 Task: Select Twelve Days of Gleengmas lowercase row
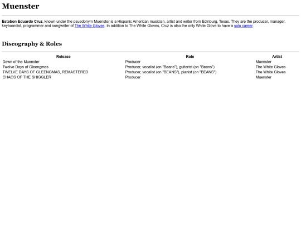click(26, 67)
